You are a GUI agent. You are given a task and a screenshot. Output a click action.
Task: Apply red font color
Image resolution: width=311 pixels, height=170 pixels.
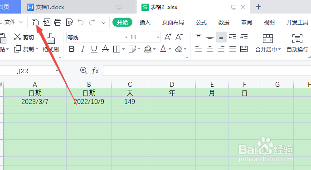[x=163, y=49]
